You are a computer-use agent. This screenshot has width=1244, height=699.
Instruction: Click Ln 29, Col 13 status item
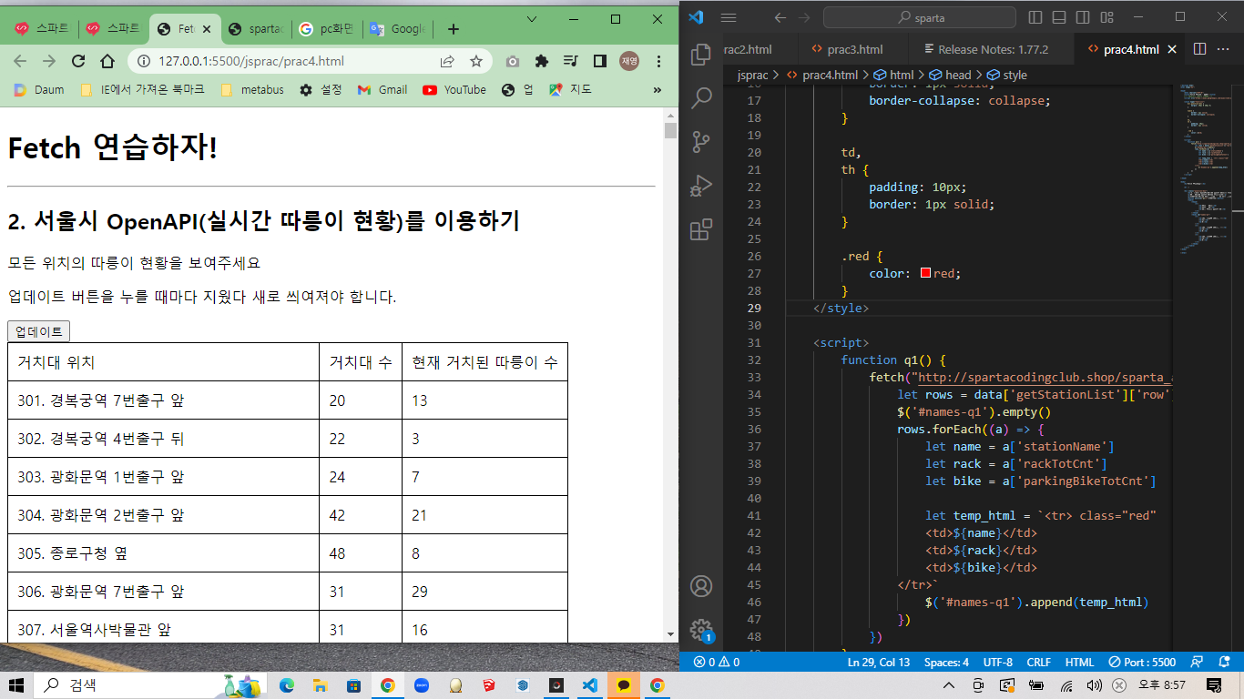pyautogui.click(x=879, y=662)
